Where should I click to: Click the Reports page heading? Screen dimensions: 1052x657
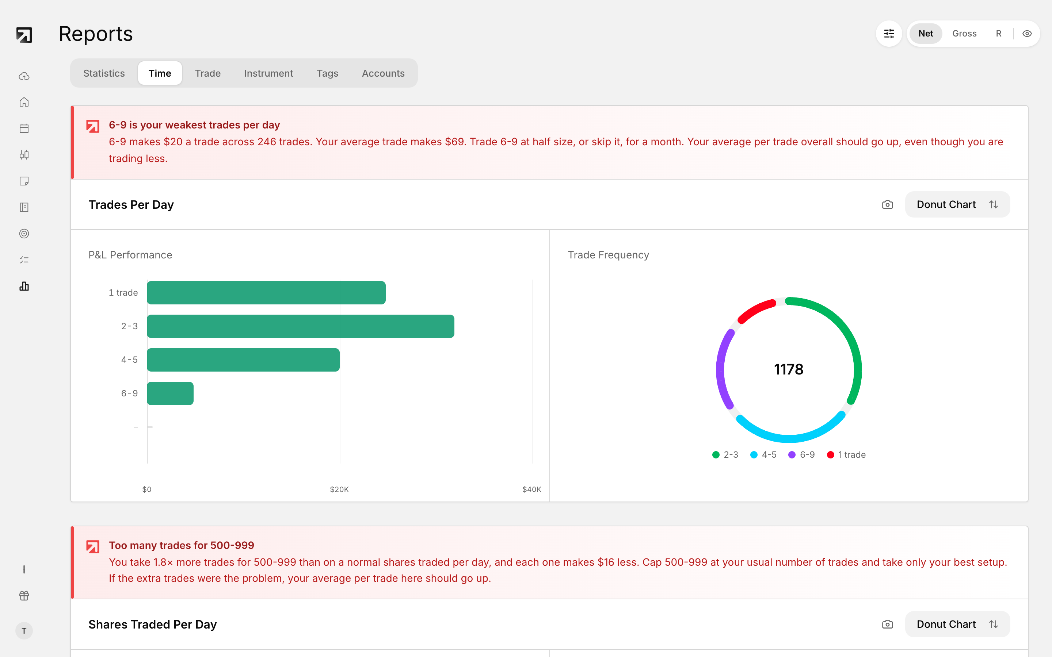(x=96, y=34)
